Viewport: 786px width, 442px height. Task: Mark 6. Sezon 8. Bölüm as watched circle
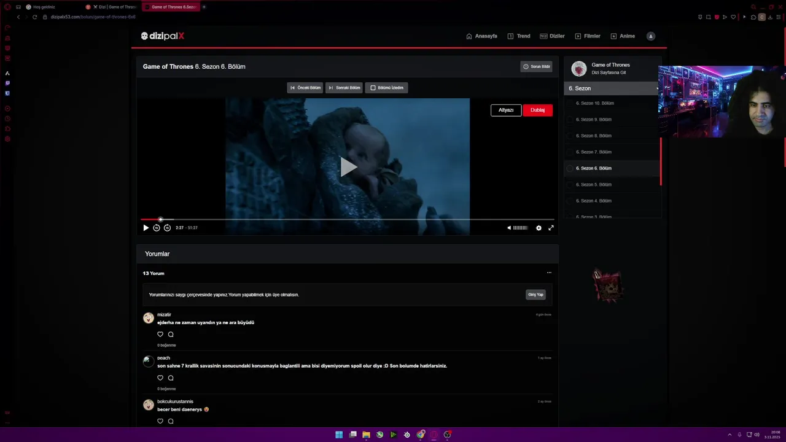click(570, 136)
